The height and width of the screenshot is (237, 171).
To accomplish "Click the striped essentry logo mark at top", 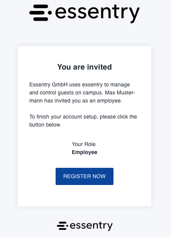I will pos(40,13).
